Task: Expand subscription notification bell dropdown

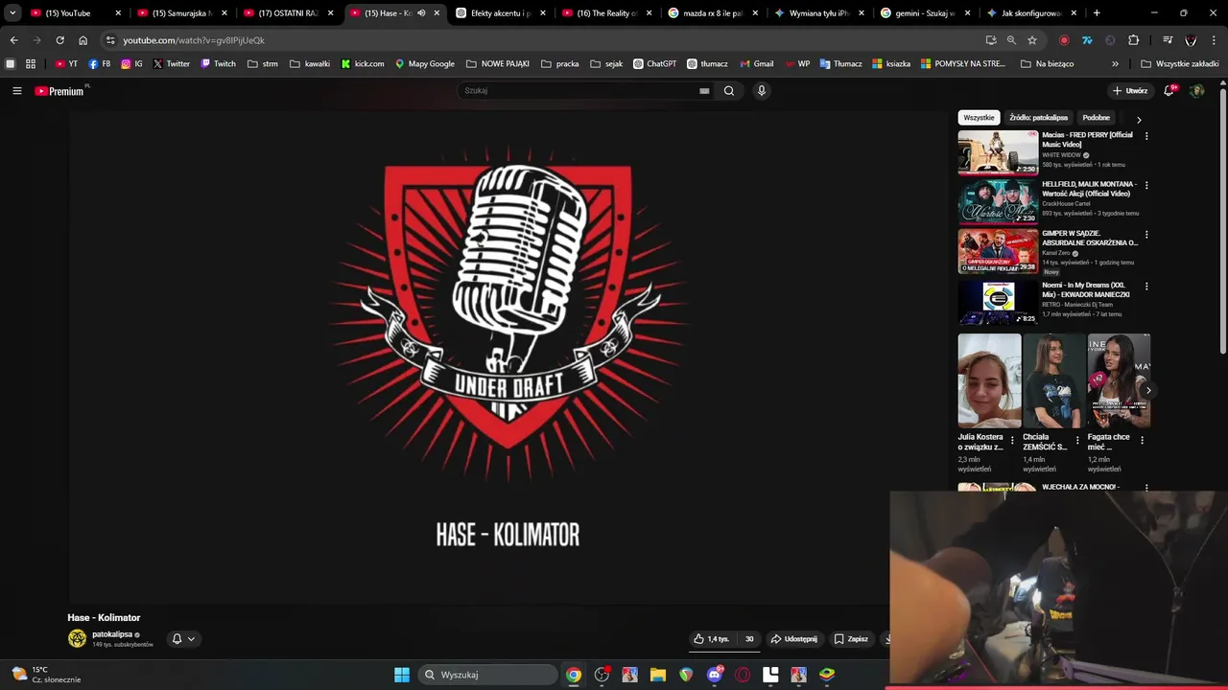Action: click(x=182, y=639)
